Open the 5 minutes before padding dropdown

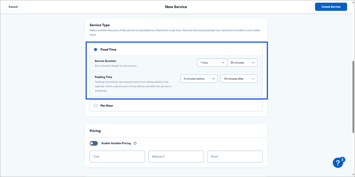pos(199,79)
